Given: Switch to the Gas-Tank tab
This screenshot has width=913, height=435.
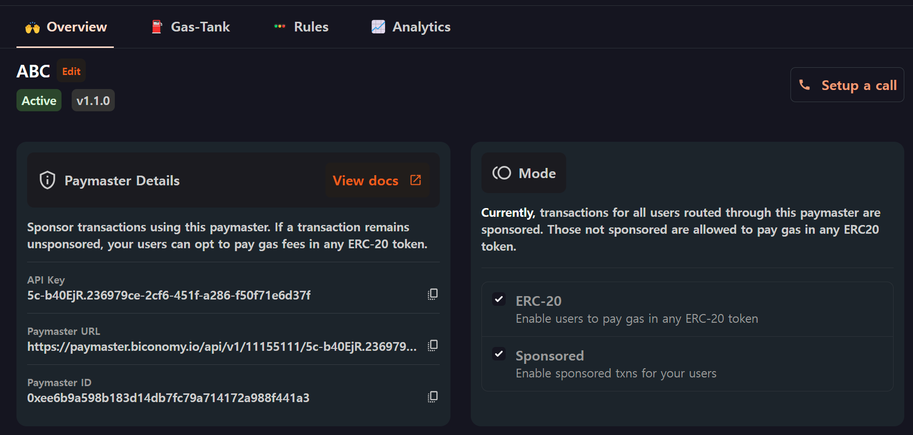Looking at the screenshot, I should [x=190, y=27].
